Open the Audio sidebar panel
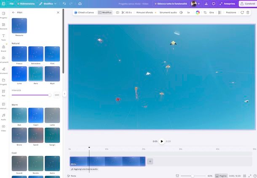Viewport: 257px width, 178px height. pyautogui.click(x=4, y=116)
